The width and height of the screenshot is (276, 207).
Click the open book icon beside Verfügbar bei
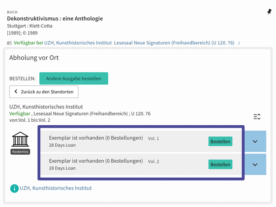coord(9,43)
